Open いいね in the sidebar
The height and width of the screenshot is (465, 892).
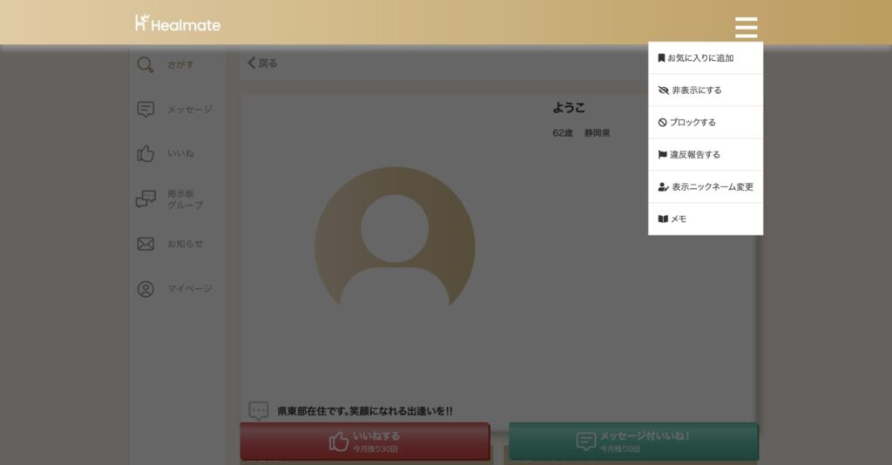tap(180, 153)
